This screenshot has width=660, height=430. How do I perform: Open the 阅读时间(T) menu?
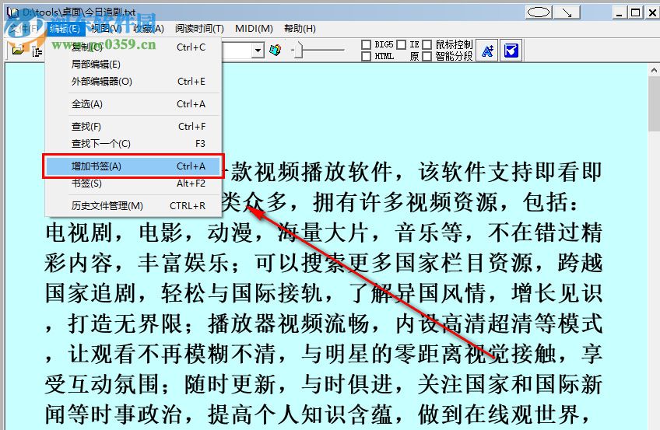(199, 29)
